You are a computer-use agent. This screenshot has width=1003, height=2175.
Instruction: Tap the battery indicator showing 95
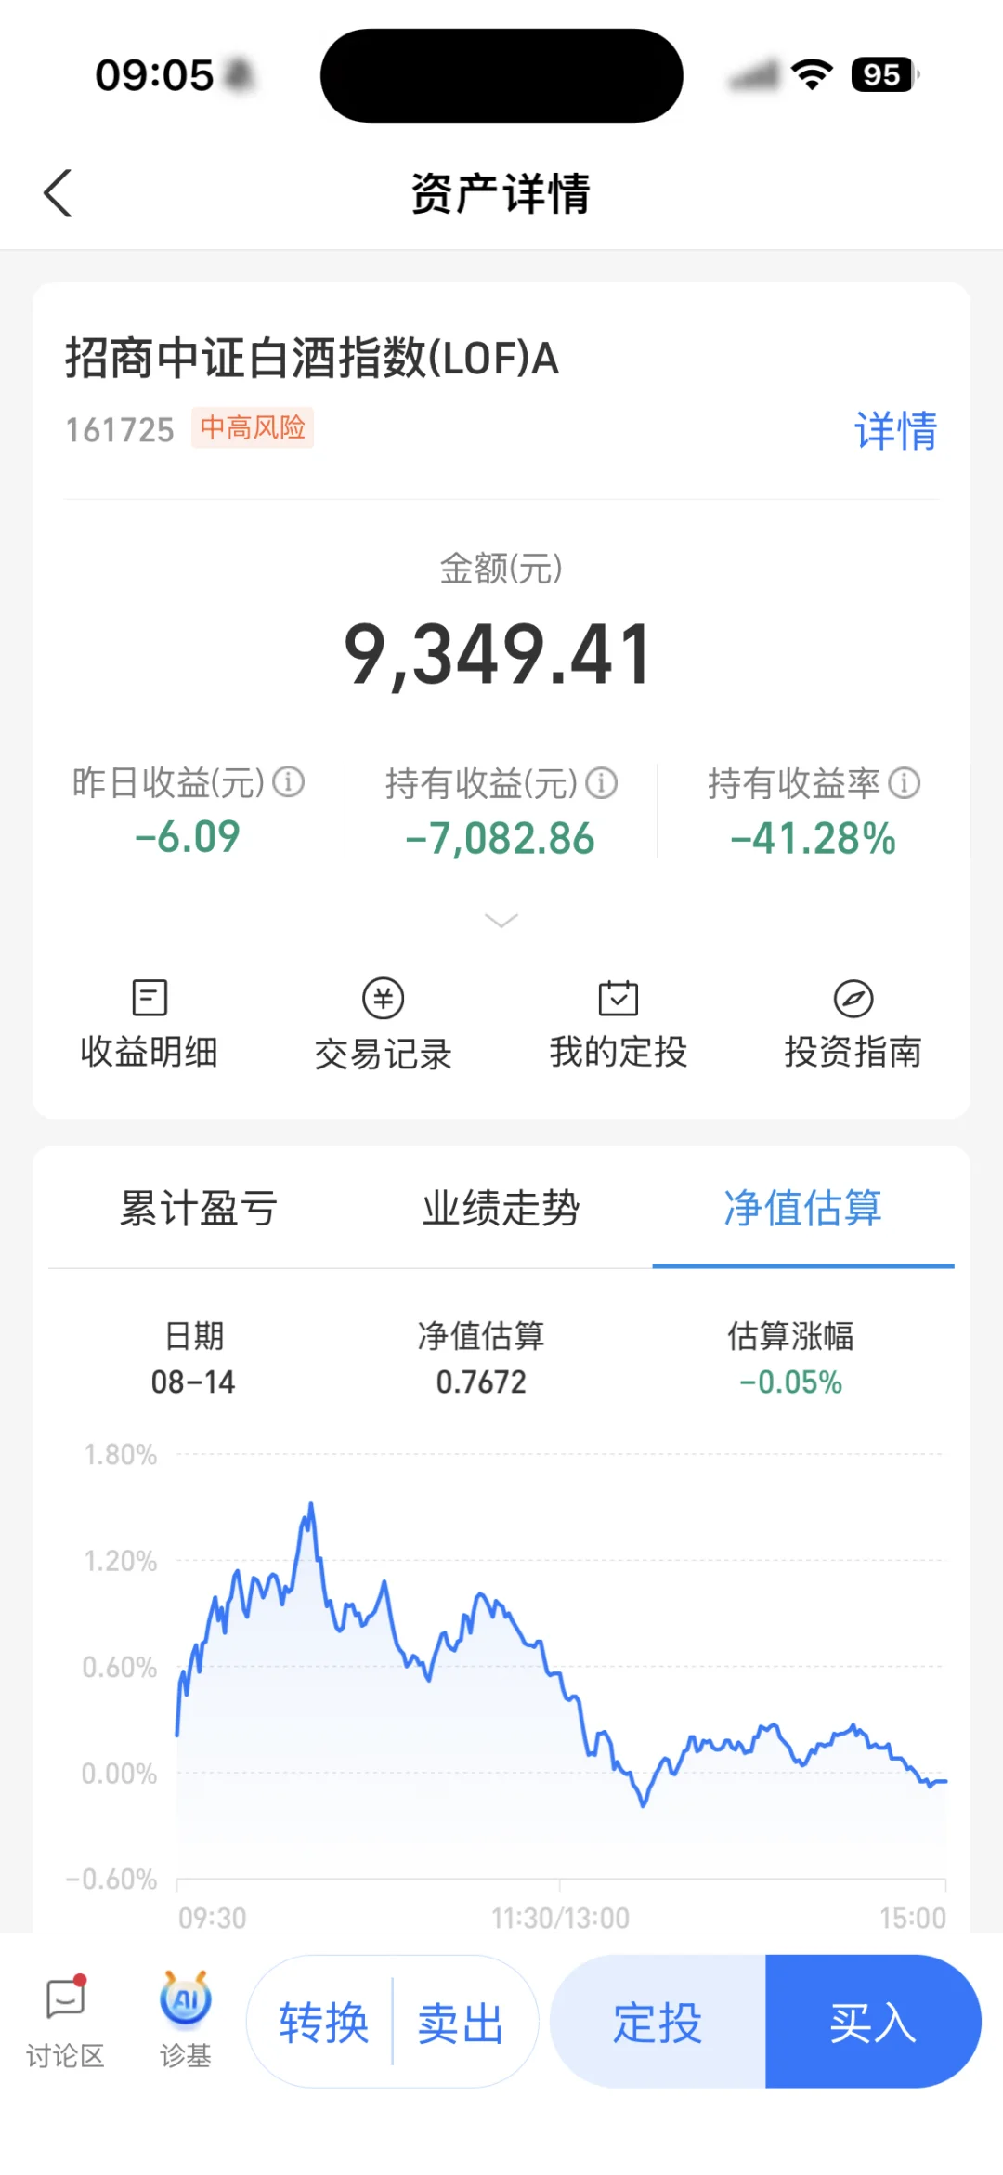(x=885, y=74)
